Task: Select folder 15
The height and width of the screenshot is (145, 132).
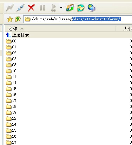Action: [11, 89]
